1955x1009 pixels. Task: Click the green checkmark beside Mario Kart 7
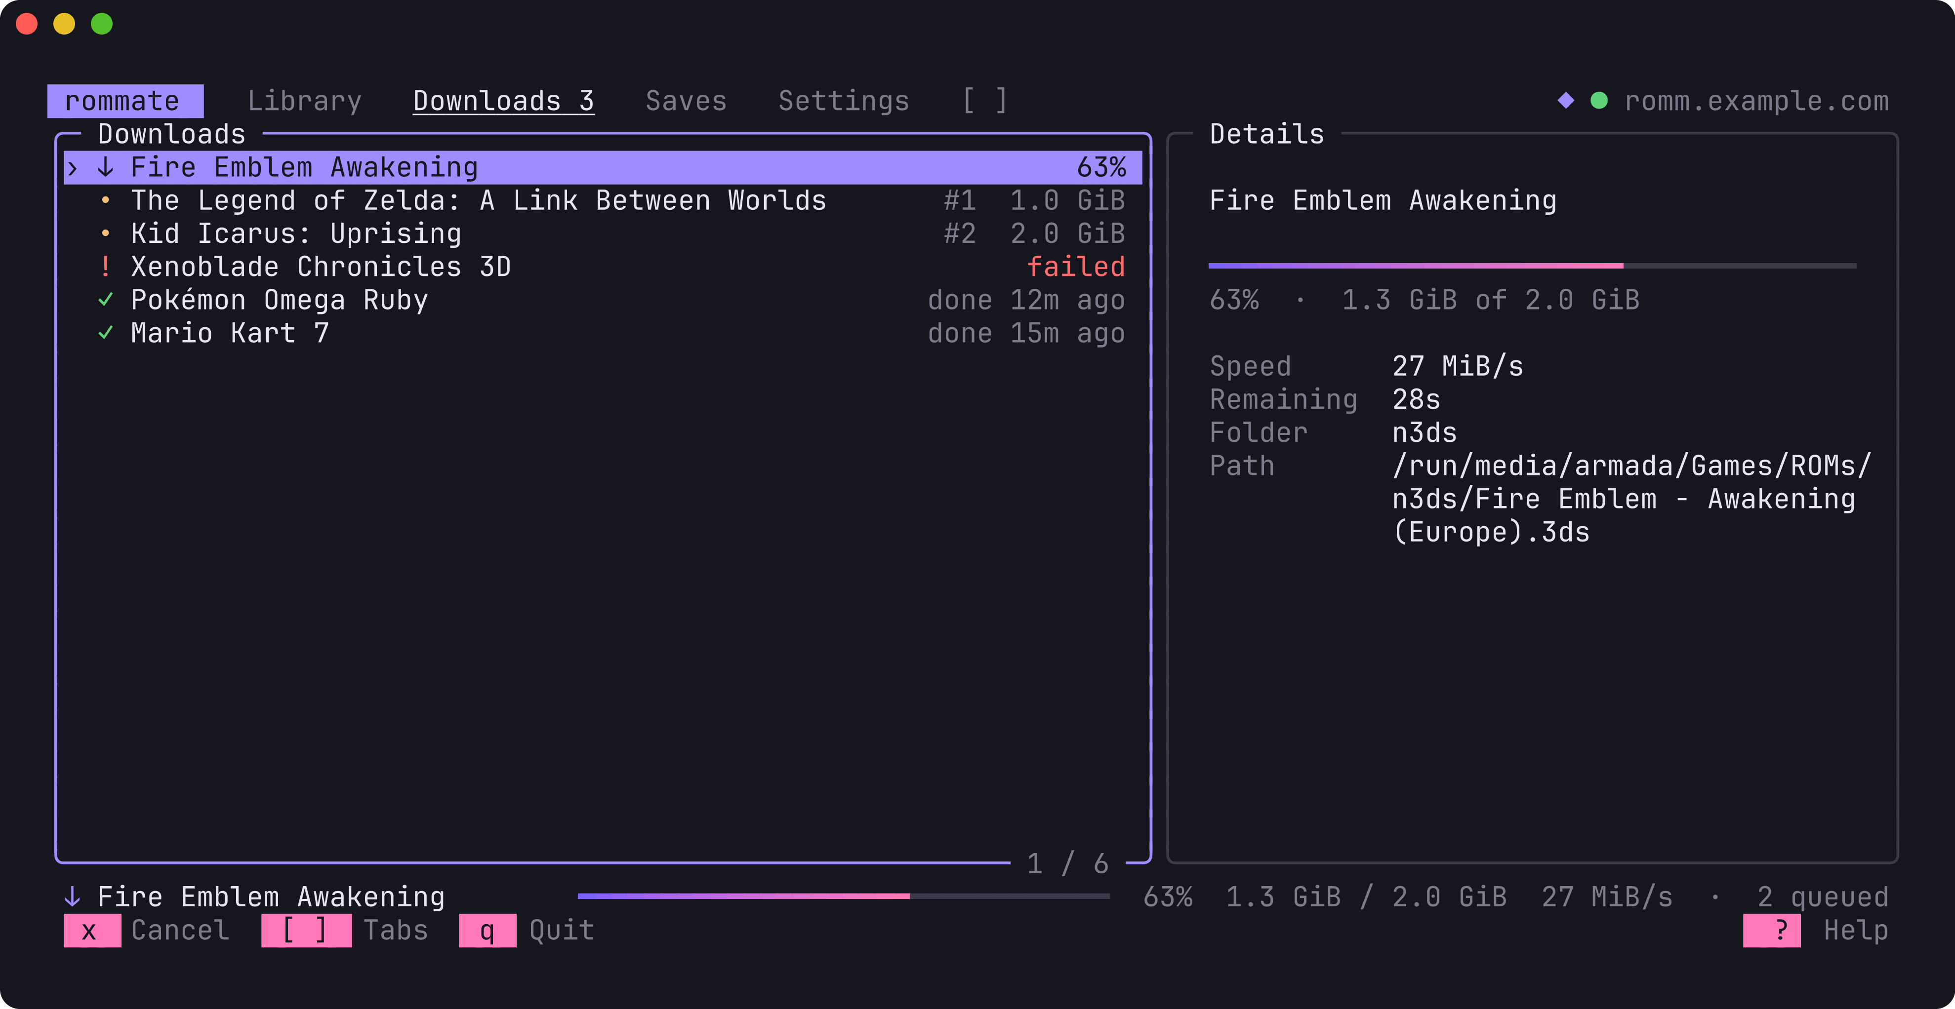106,332
